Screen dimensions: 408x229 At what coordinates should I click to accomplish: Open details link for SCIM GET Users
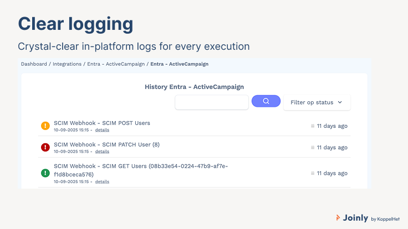102,182
